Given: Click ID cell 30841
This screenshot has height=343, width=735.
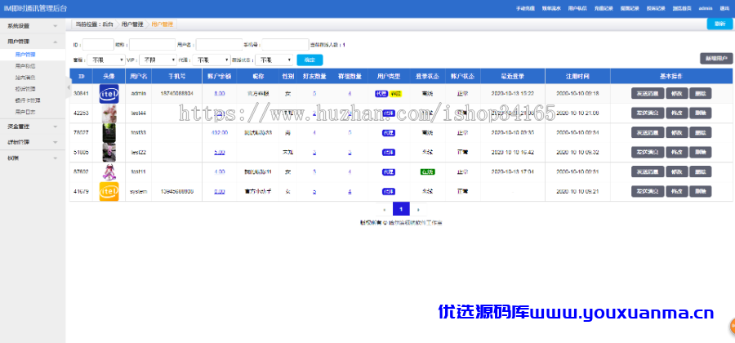Looking at the screenshot, I should tap(81, 94).
